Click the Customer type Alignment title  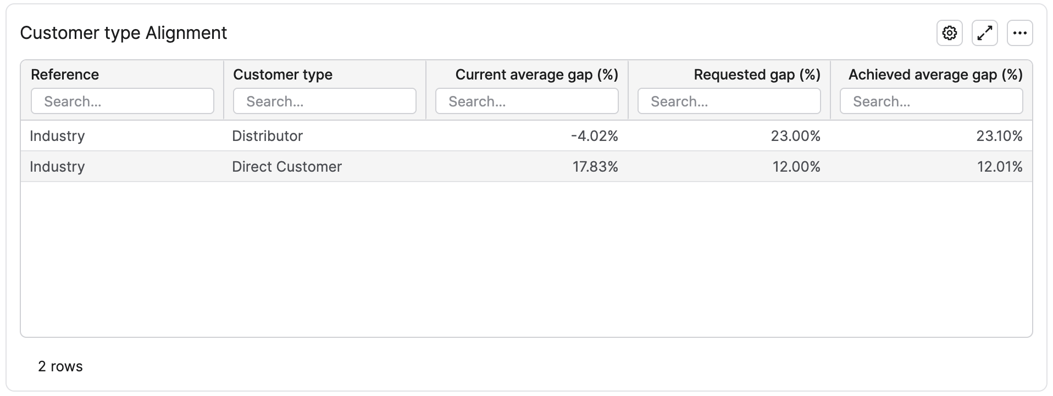tap(123, 32)
